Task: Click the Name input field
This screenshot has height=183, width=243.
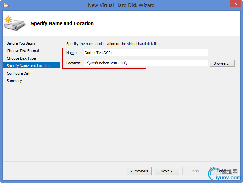Action: pos(146,53)
